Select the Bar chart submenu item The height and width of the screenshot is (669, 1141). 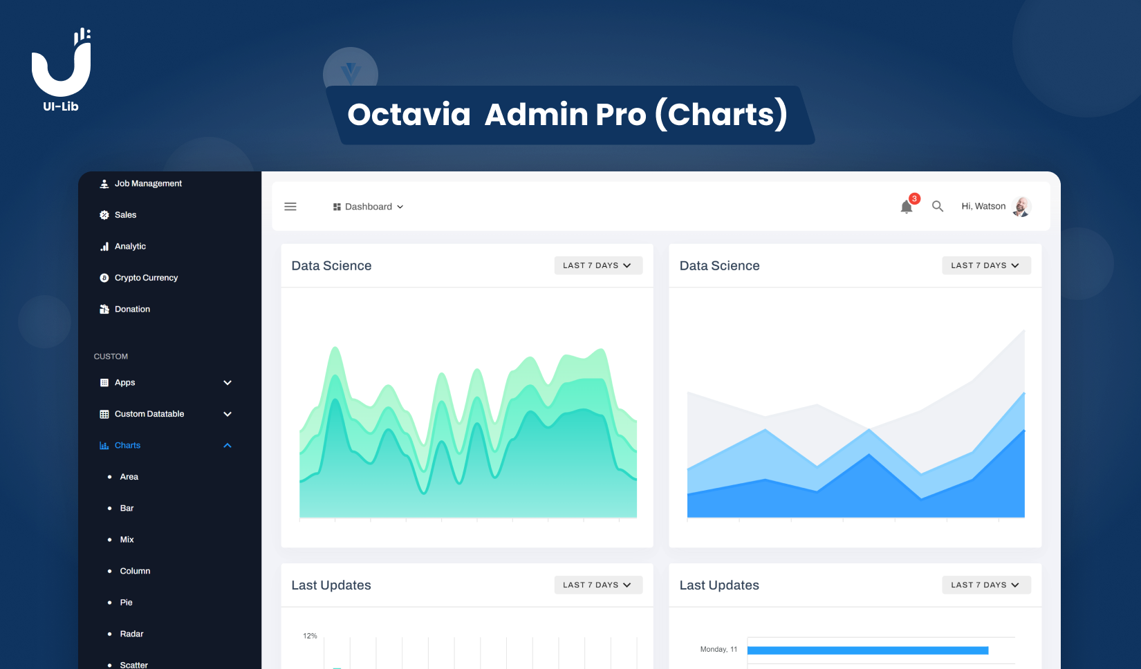click(x=127, y=509)
